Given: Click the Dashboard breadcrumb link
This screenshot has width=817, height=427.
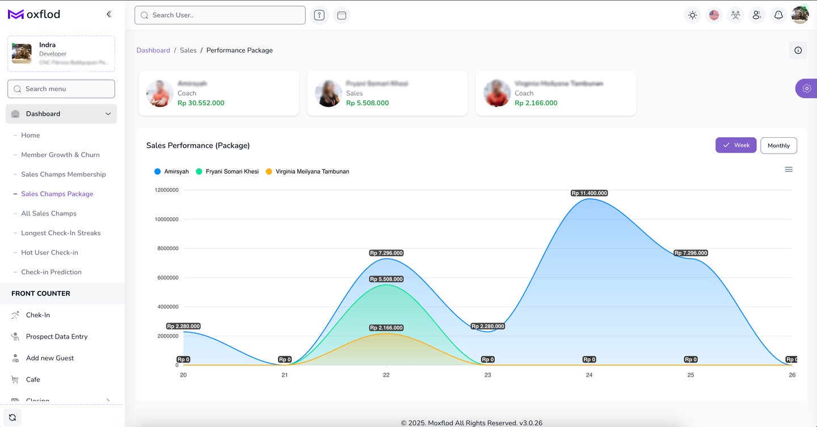Looking at the screenshot, I should point(153,50).
